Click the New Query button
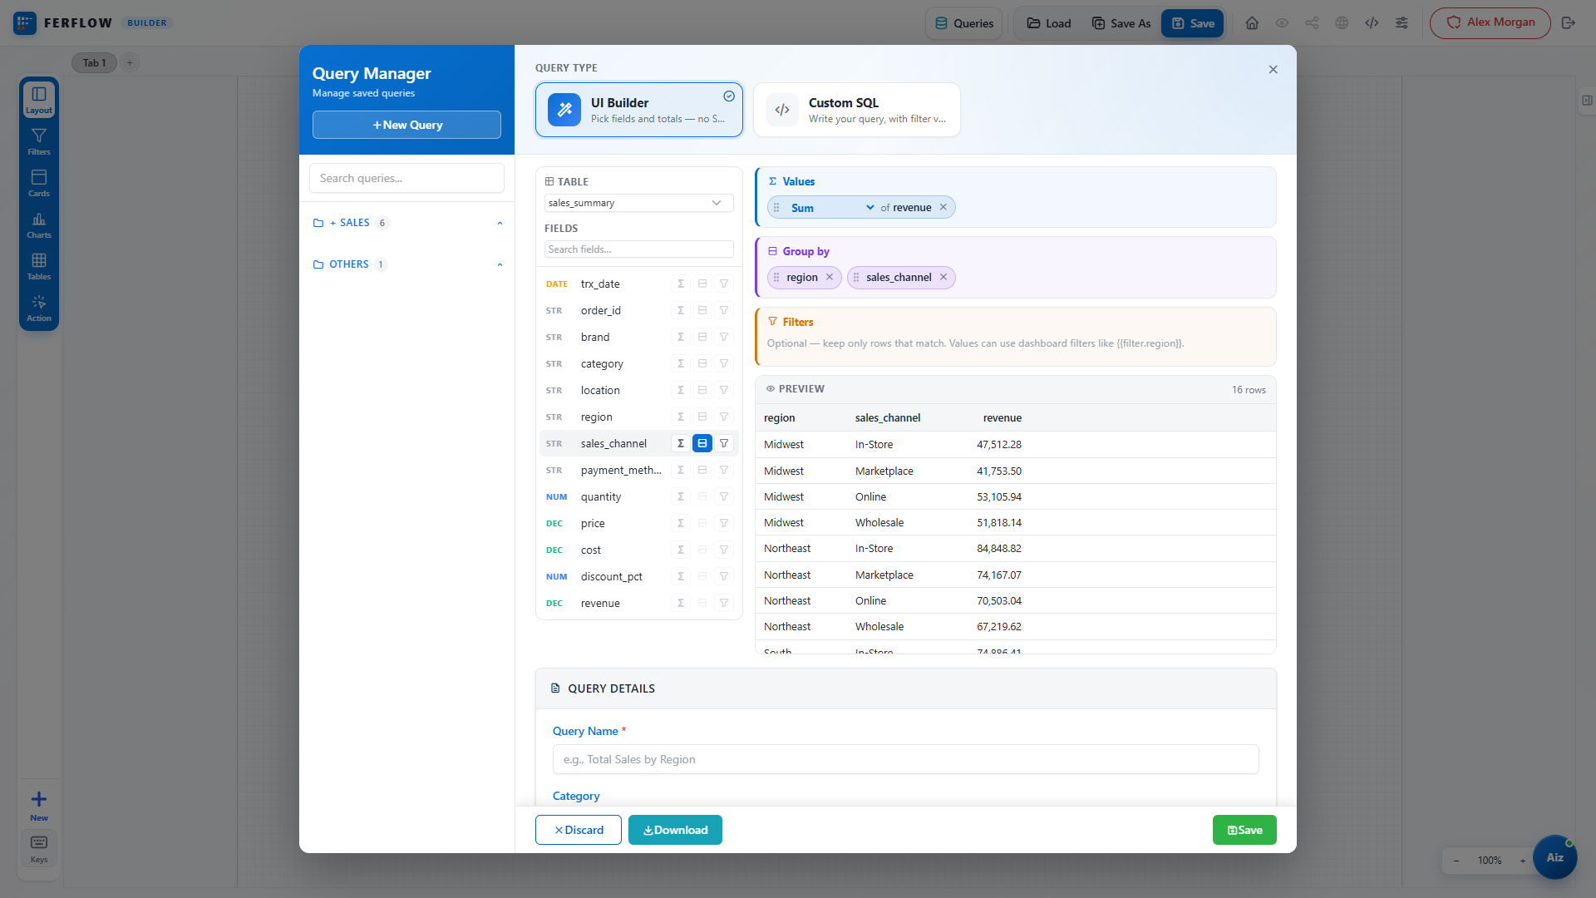Viewport: 1596px width, 898px height. point(406,125)
